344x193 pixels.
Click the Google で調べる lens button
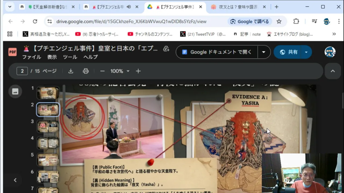(x=250, y=21)
